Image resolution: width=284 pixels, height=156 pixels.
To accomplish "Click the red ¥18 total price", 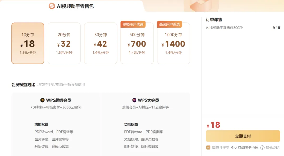I will click(x=213, y=125).
